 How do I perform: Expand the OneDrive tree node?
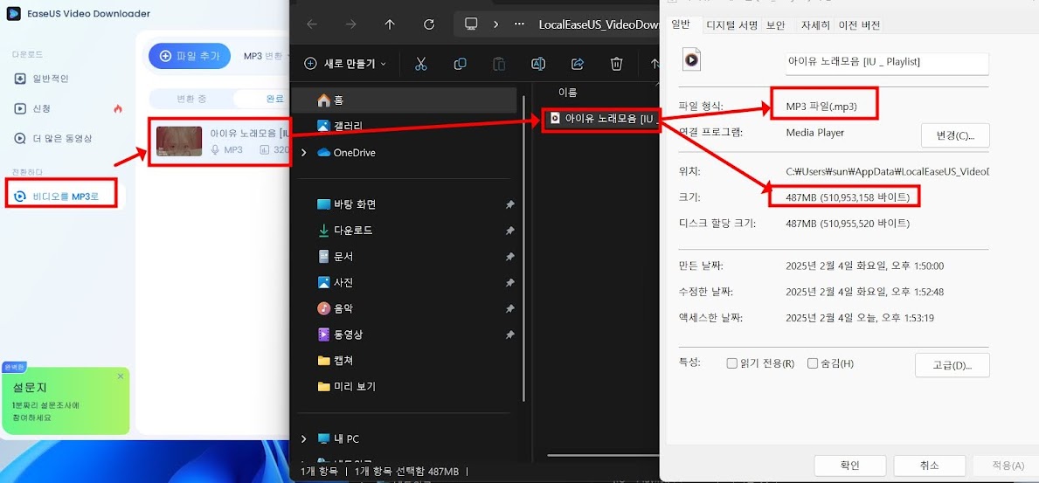point(304,152)
